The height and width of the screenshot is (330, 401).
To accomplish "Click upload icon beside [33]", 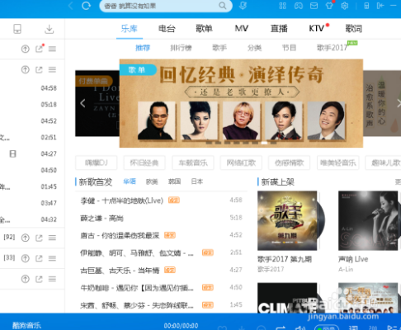I will 26,258.
